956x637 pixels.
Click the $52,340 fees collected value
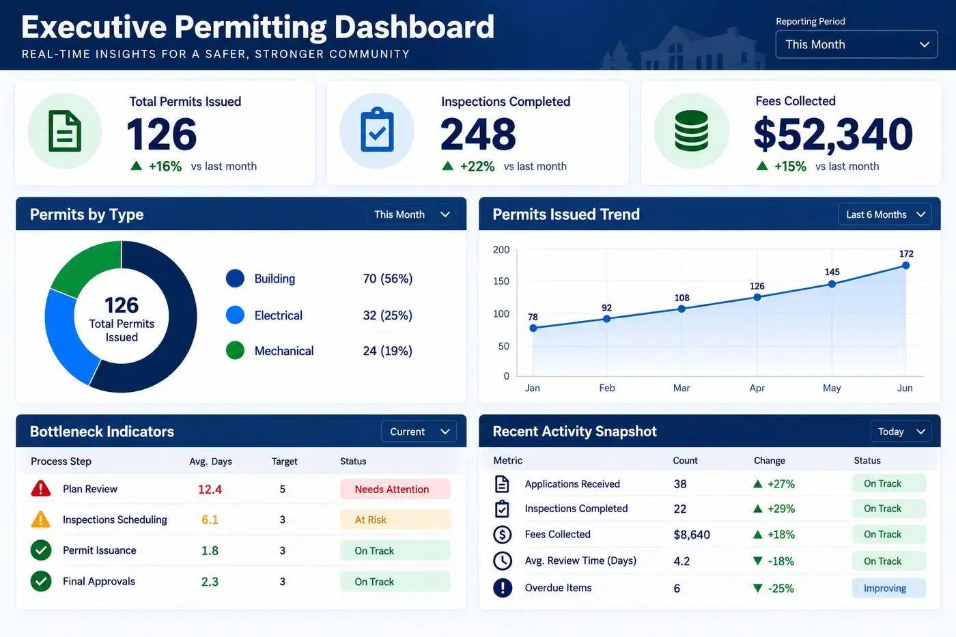(833, 134)
